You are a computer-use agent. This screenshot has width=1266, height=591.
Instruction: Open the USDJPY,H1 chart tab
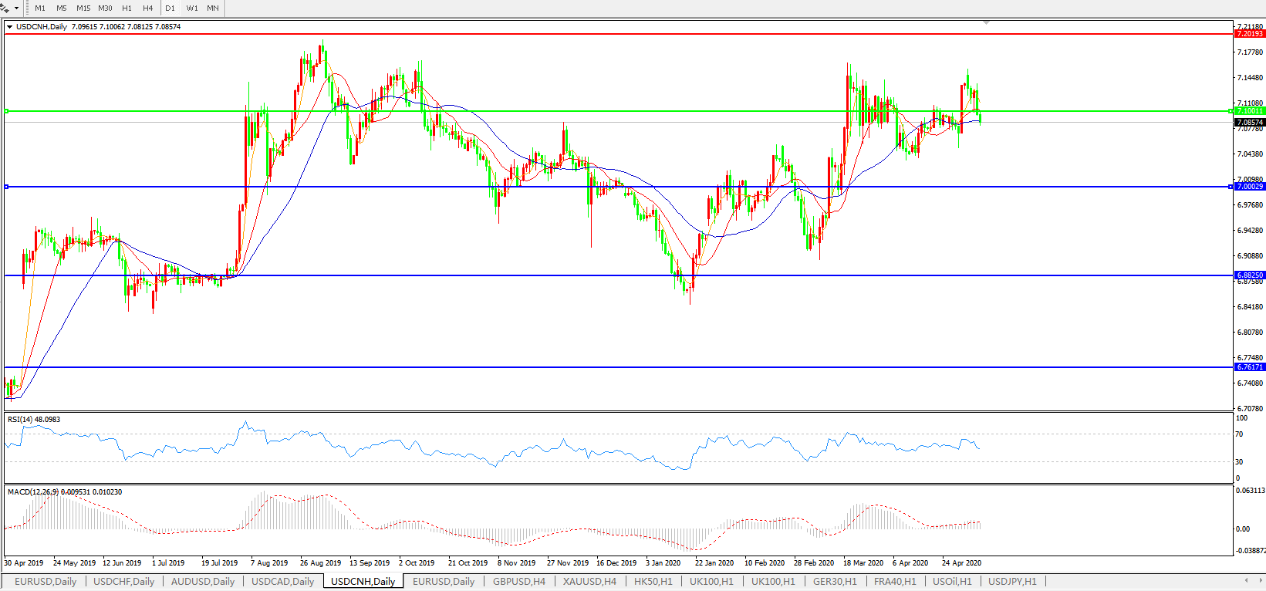tap(1012, 582)
